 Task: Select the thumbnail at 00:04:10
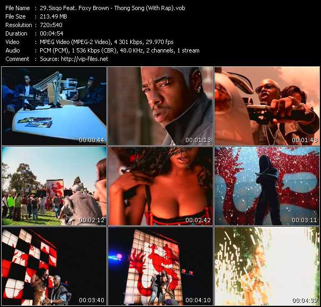click(x=160, y=266)
